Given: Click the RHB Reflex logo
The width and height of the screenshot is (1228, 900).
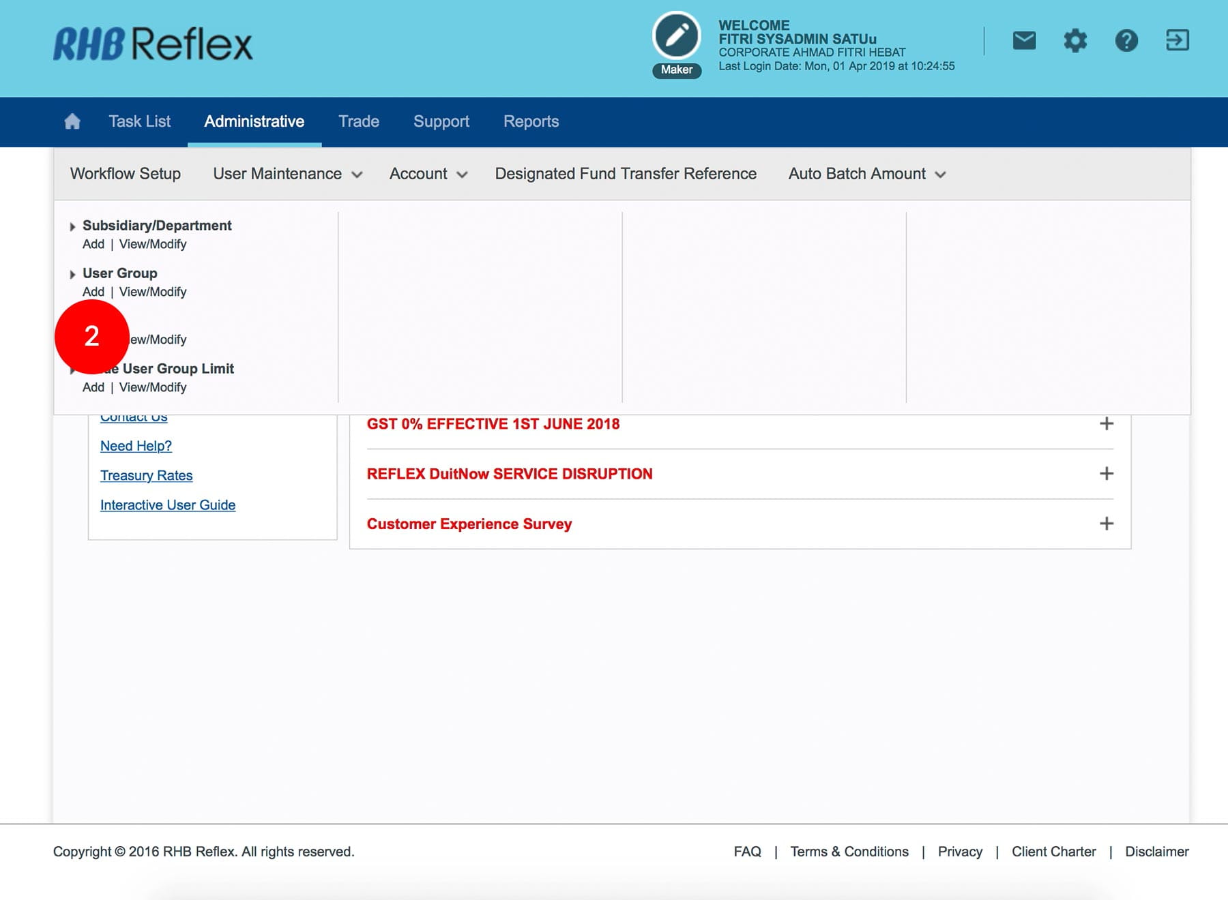Looking at the screenshot, I should pos(153,44).
